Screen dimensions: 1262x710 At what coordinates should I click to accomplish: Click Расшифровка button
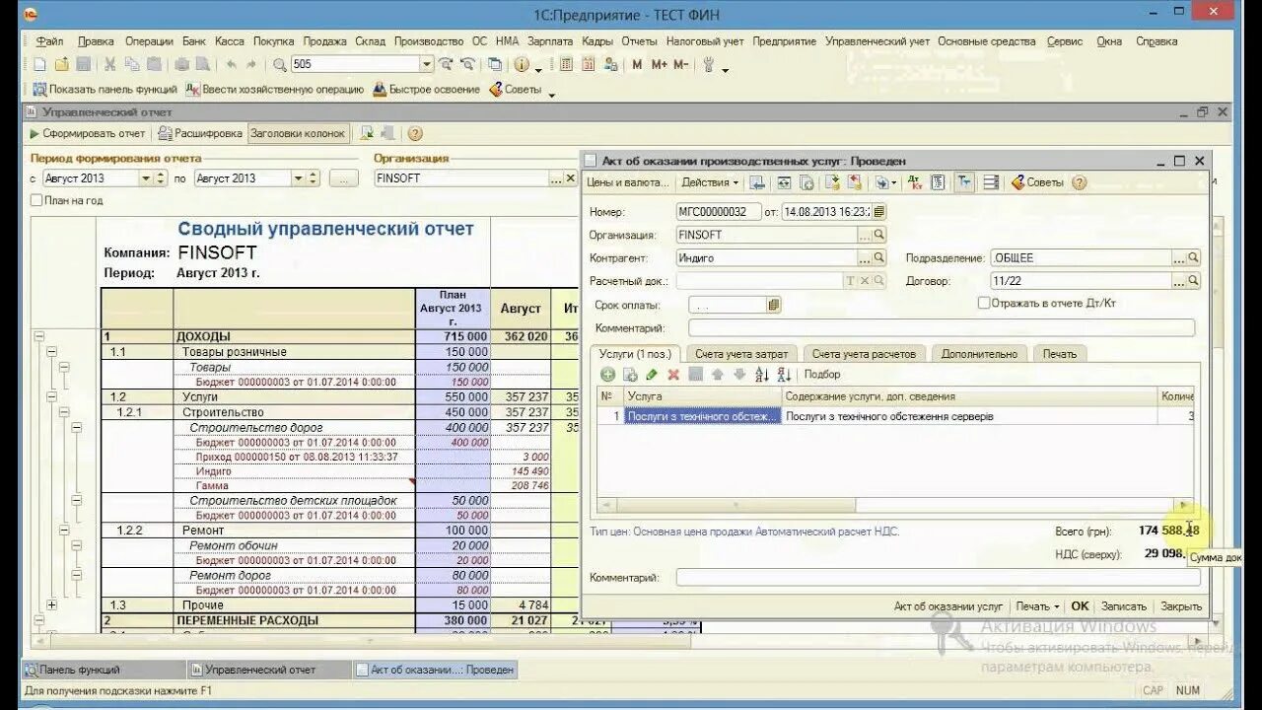click(x=200, y=133)
